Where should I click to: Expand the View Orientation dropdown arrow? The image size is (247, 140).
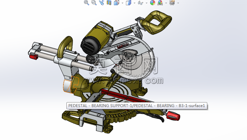pos(122,3)
